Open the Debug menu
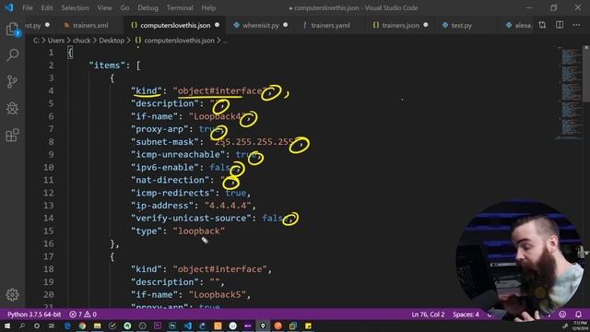The image size is (590, 332). coord(147,7)
